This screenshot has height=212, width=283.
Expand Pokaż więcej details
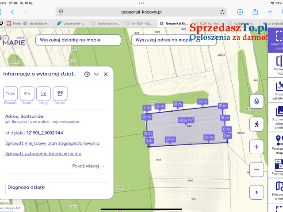pos(88,166)
